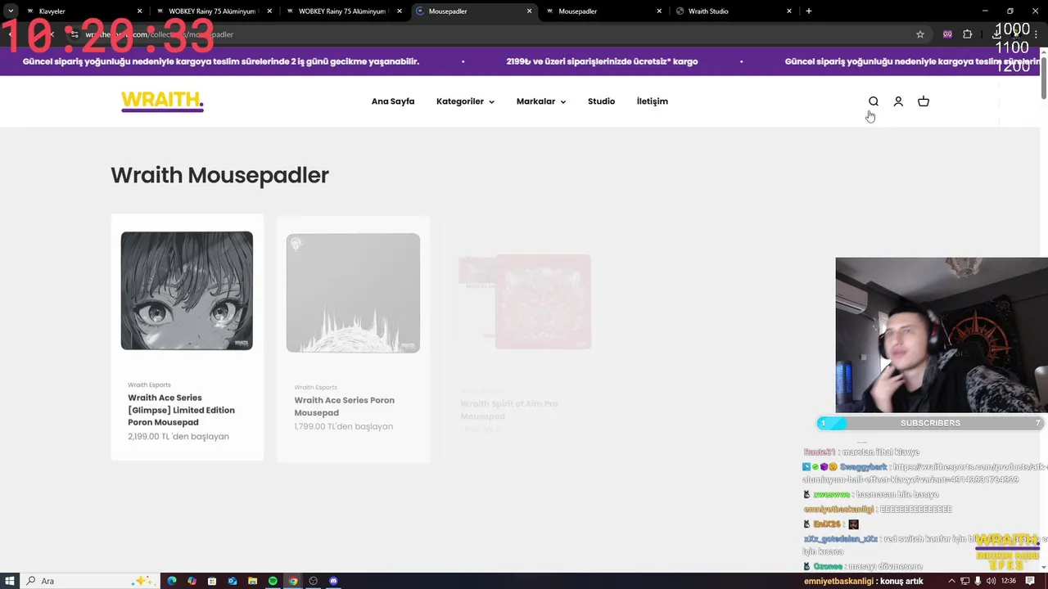Launch Microsoft Edge from the taskbar

point(172,581)
